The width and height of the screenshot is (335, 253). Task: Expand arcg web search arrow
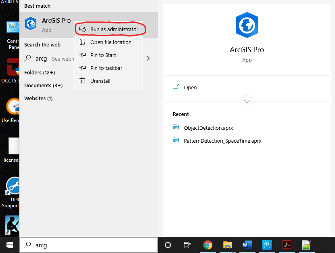pyautogui.click(x=148, y=58)
